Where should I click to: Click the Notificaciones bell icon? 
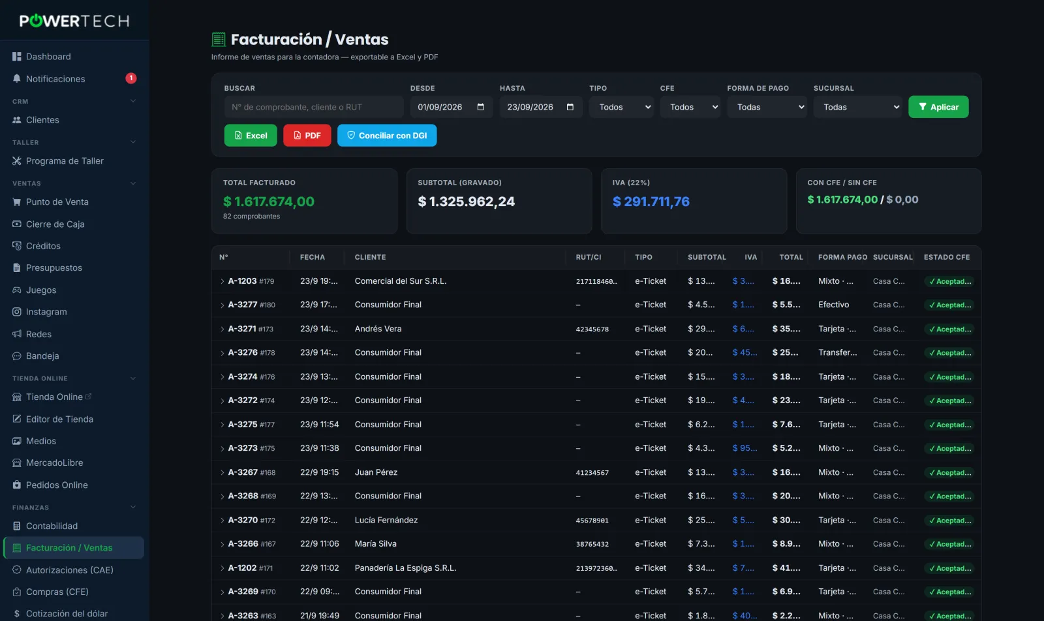pyautogui.click(x=17, y=78)
